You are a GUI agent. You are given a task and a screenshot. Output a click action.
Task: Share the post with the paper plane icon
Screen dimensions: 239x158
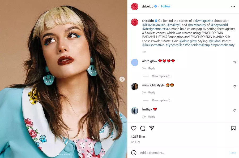(x=152, y=128)
